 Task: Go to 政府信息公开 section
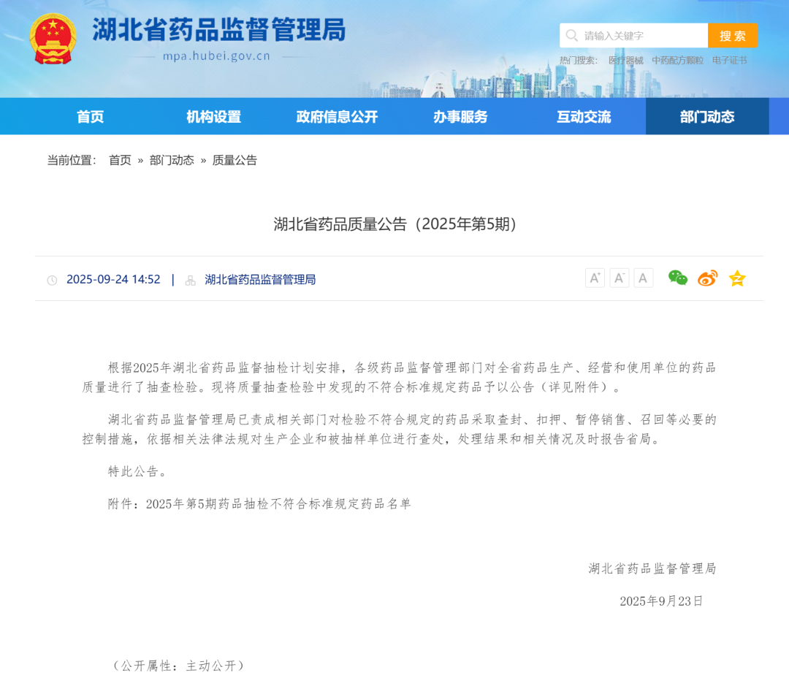click(x=337, y=117)
